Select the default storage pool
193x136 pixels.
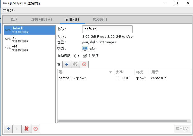(30, 30)
